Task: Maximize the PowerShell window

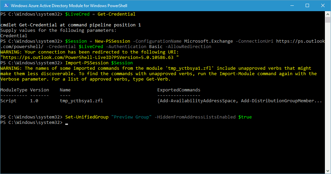Action: (307, 6)
